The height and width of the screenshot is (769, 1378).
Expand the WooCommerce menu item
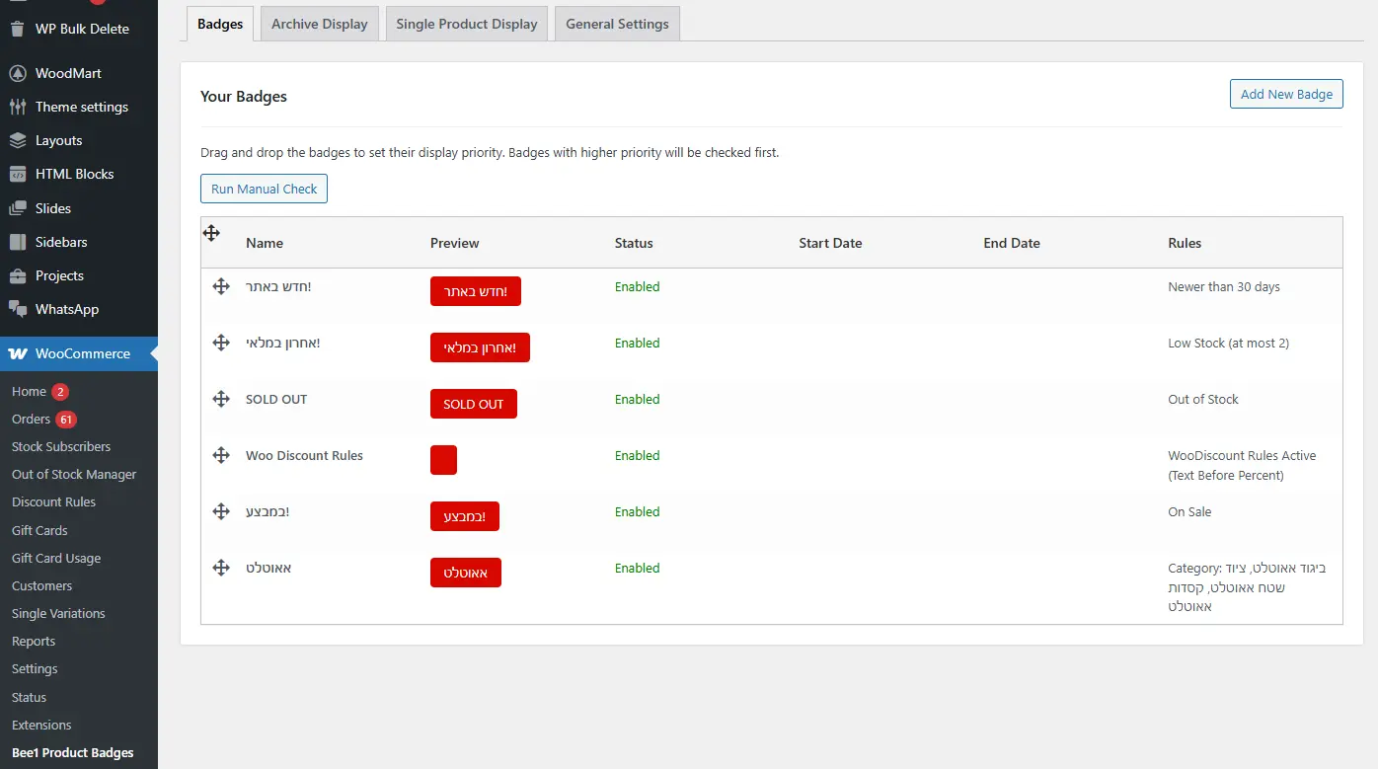tap(82, 354)
